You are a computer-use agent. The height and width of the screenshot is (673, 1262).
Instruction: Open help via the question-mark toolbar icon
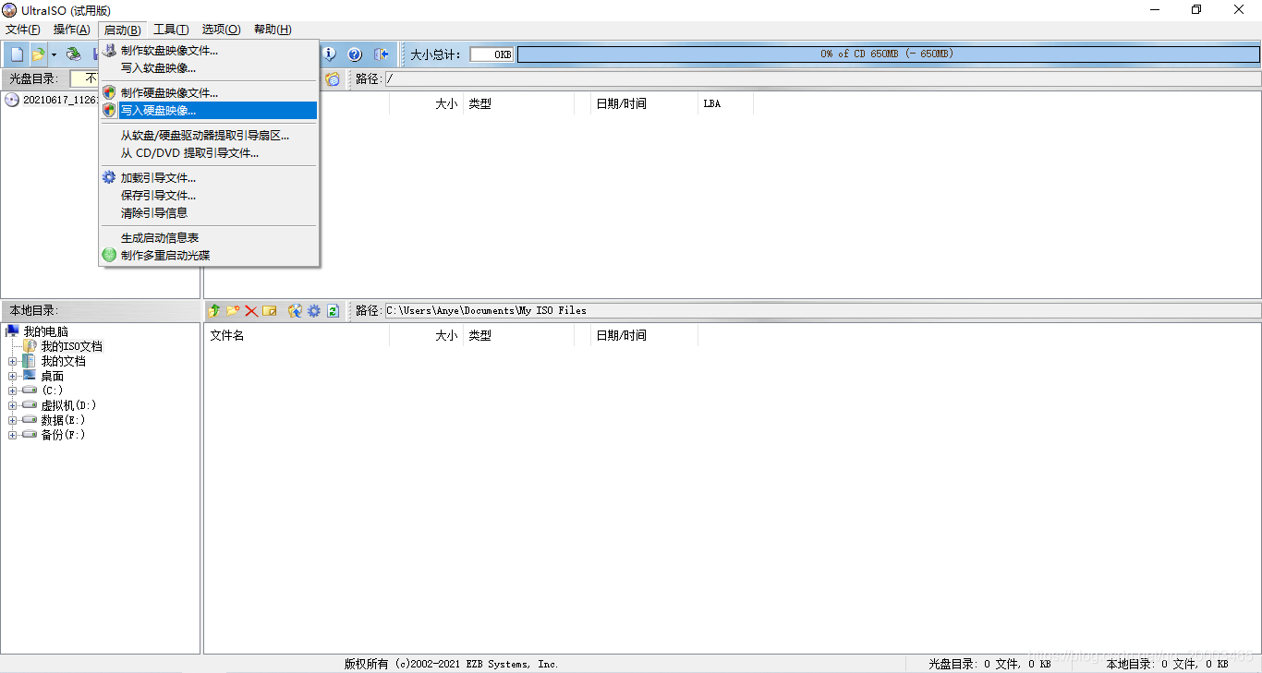(354, 54)
